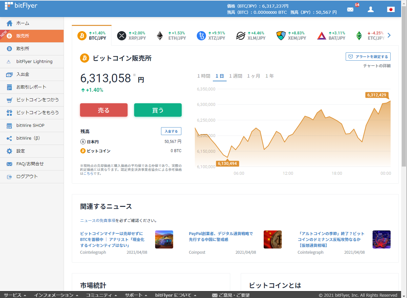This screenshot has width=407, height=298.
Task: Click the 50,567 円 balance value
Action: click(173, 142)
